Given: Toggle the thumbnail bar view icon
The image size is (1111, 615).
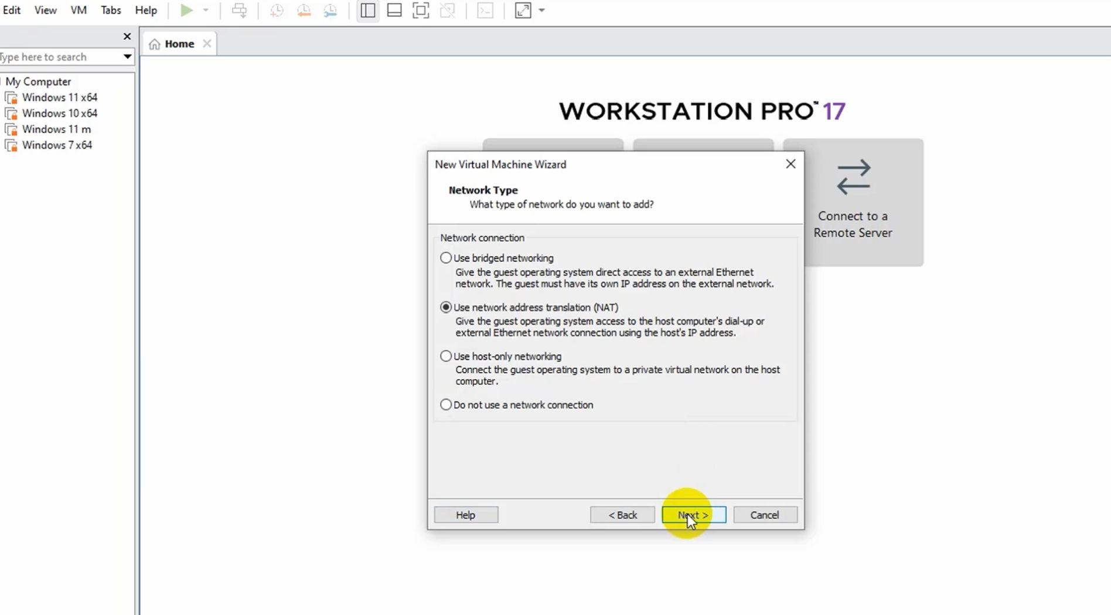Looking at the screenshot, I should pyautogui.click(x=394, y=11).
